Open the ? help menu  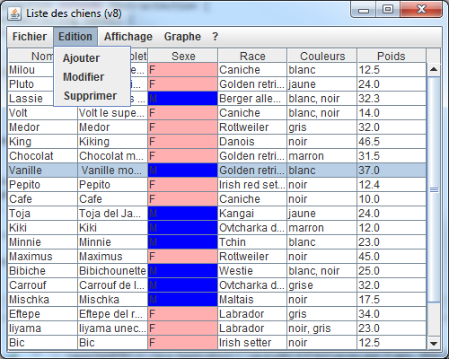point(215,37)
